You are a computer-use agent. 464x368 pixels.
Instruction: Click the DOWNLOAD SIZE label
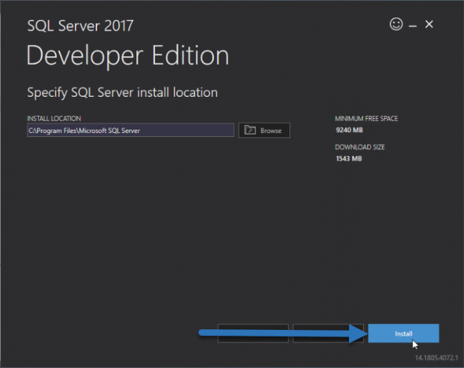pos(360,147)
